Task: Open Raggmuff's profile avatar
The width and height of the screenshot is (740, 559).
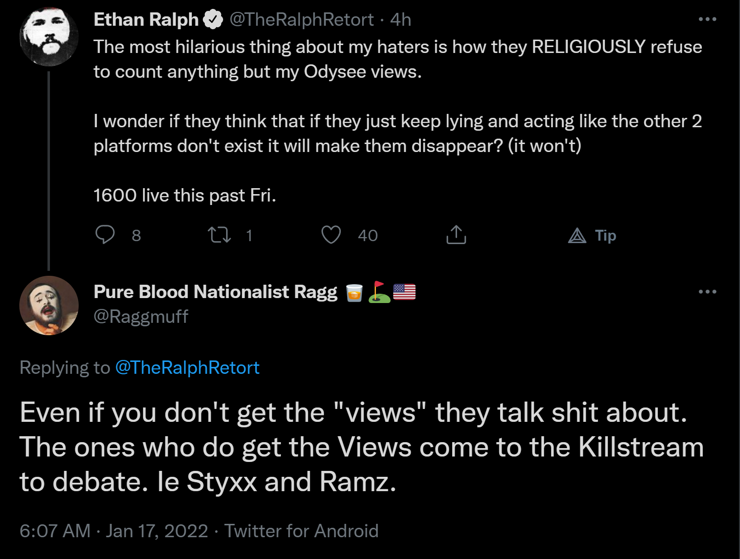Action: tap(49, 305)
